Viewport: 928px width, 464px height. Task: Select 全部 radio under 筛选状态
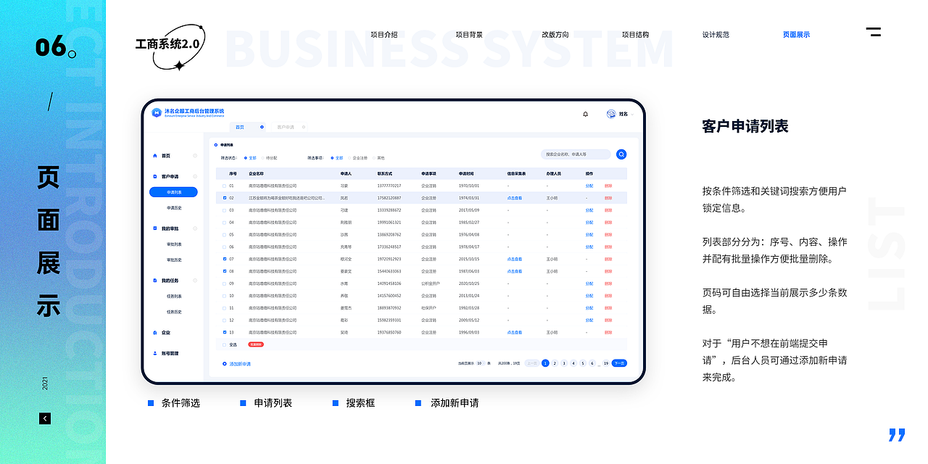[x=246, y=157]
